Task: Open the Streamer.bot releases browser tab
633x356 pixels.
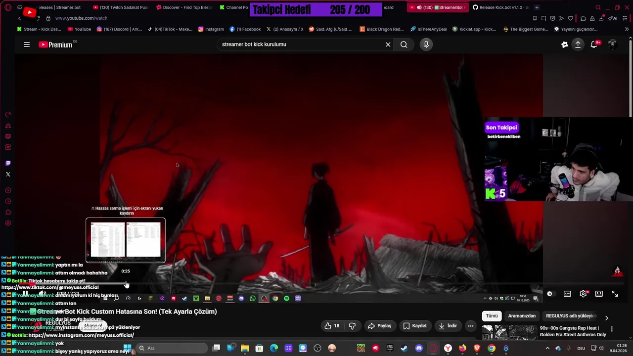Action: point(55,7)
